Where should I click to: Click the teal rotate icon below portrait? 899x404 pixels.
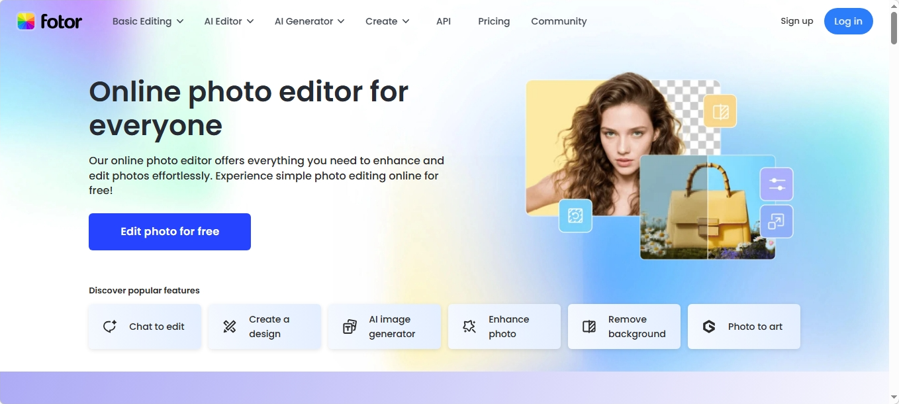click(575, 216)
